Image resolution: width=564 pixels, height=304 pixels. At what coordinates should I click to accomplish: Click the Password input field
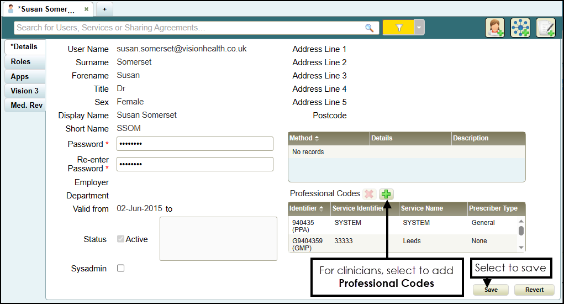tap(194, 144)
